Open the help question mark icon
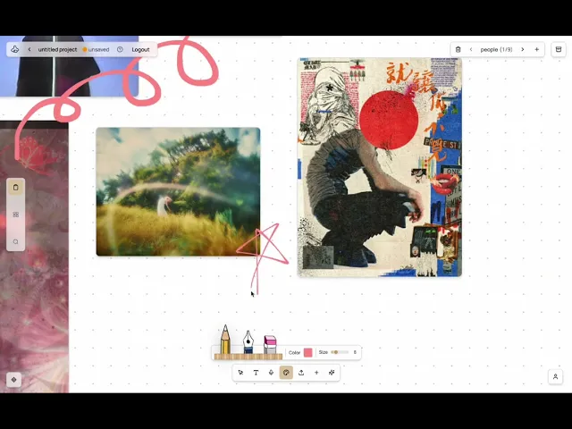Image resolution: width=572 pixels, height=429 pixels. click(x=120, y=49)
